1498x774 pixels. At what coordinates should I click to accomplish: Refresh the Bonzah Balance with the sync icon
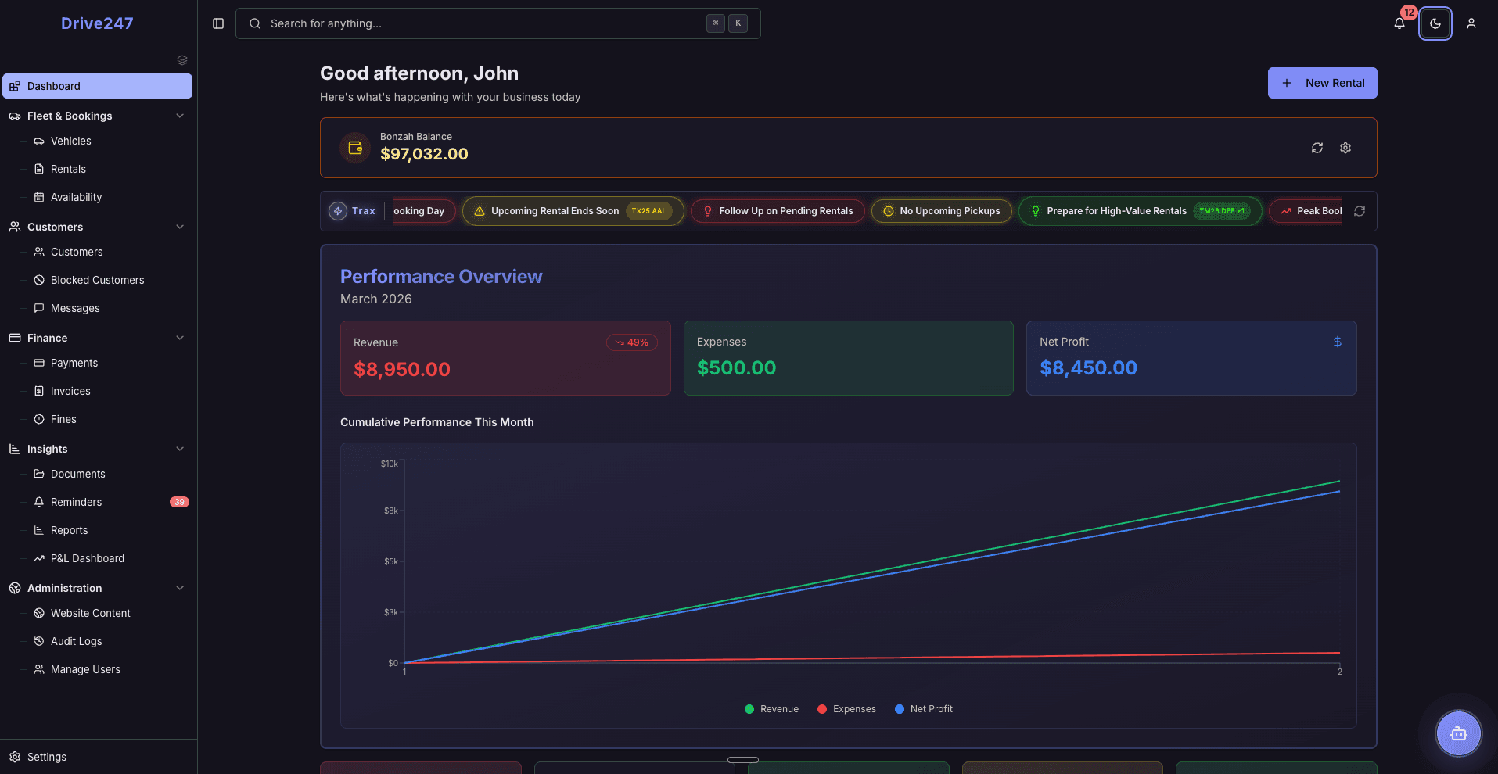pyautogui.click(x=1317, y=148)
